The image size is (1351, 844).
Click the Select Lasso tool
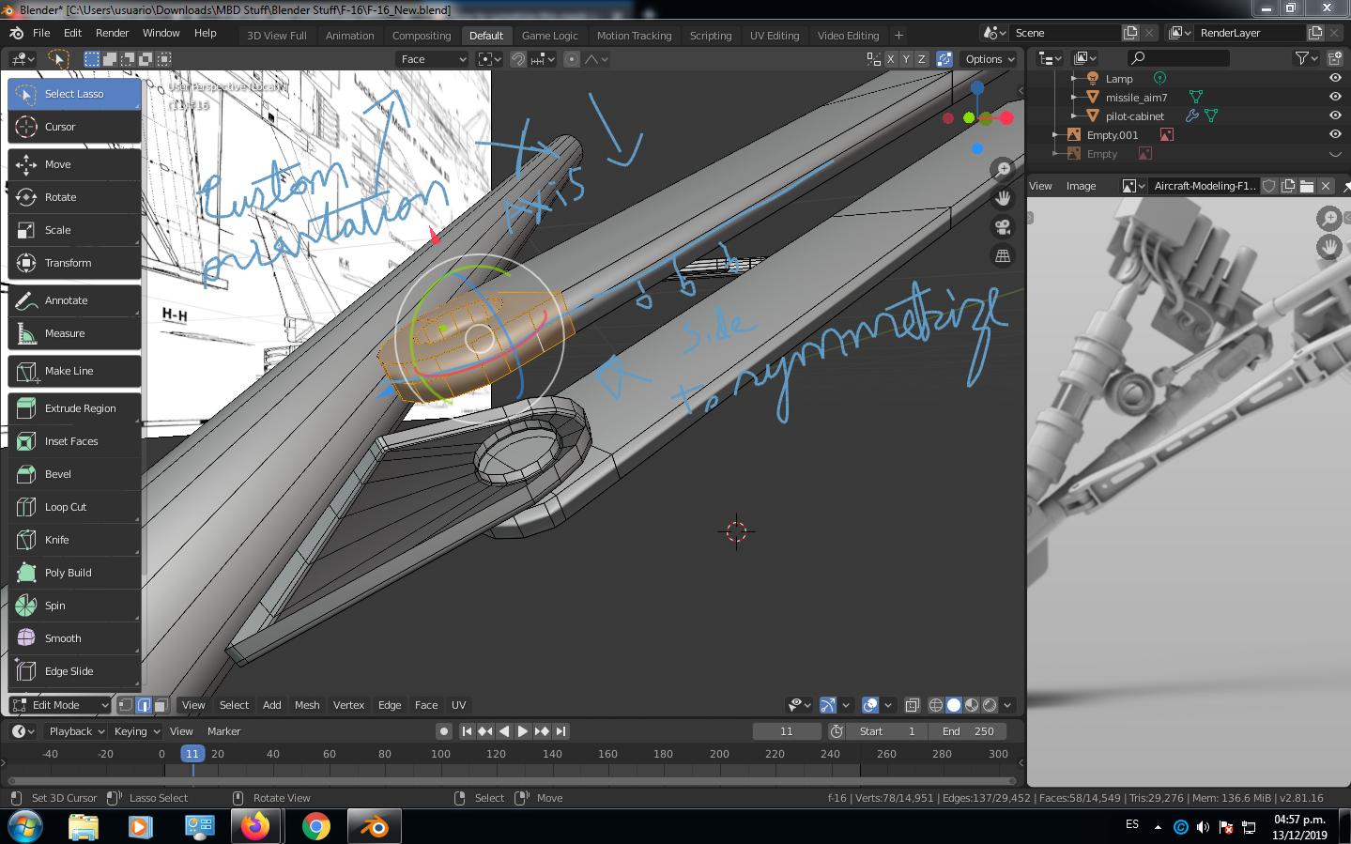74,94
